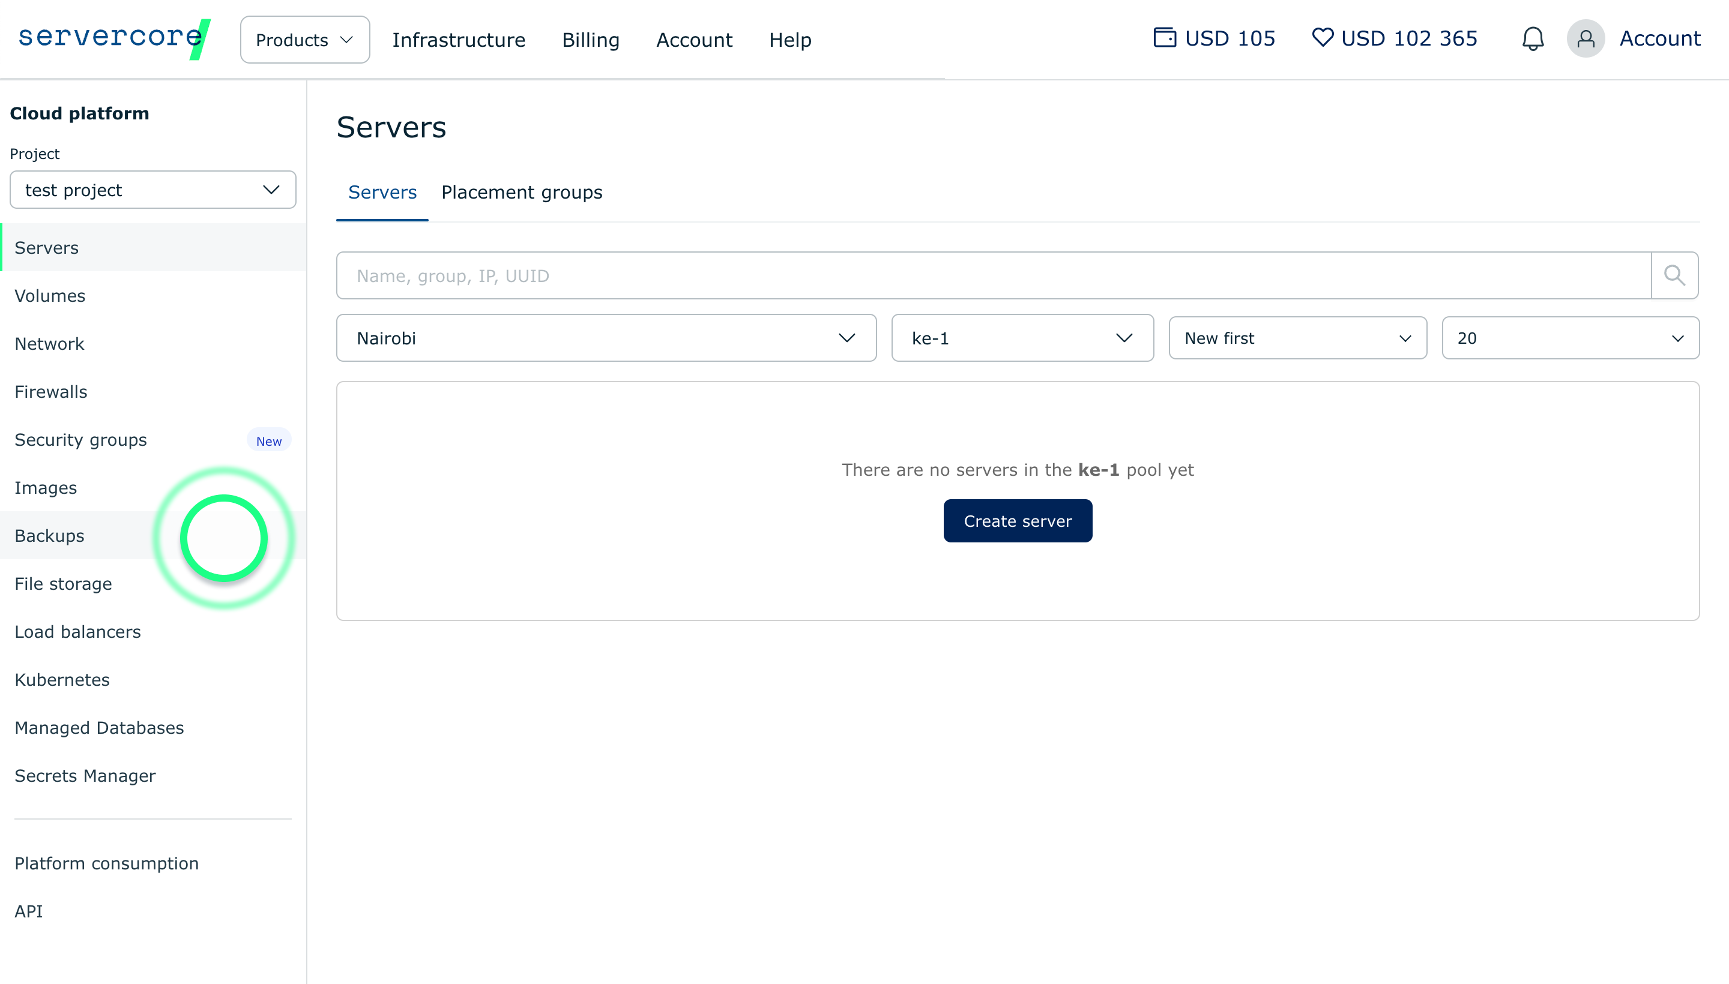Switch to the Placement groups tab

[521, 193]
